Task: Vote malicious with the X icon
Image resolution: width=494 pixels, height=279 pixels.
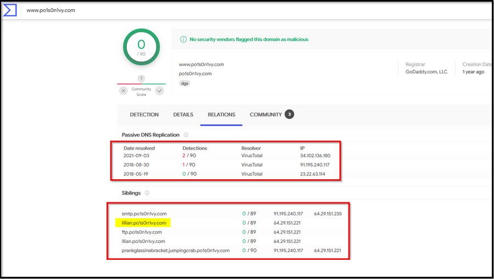Action: [x=123, y=90]
